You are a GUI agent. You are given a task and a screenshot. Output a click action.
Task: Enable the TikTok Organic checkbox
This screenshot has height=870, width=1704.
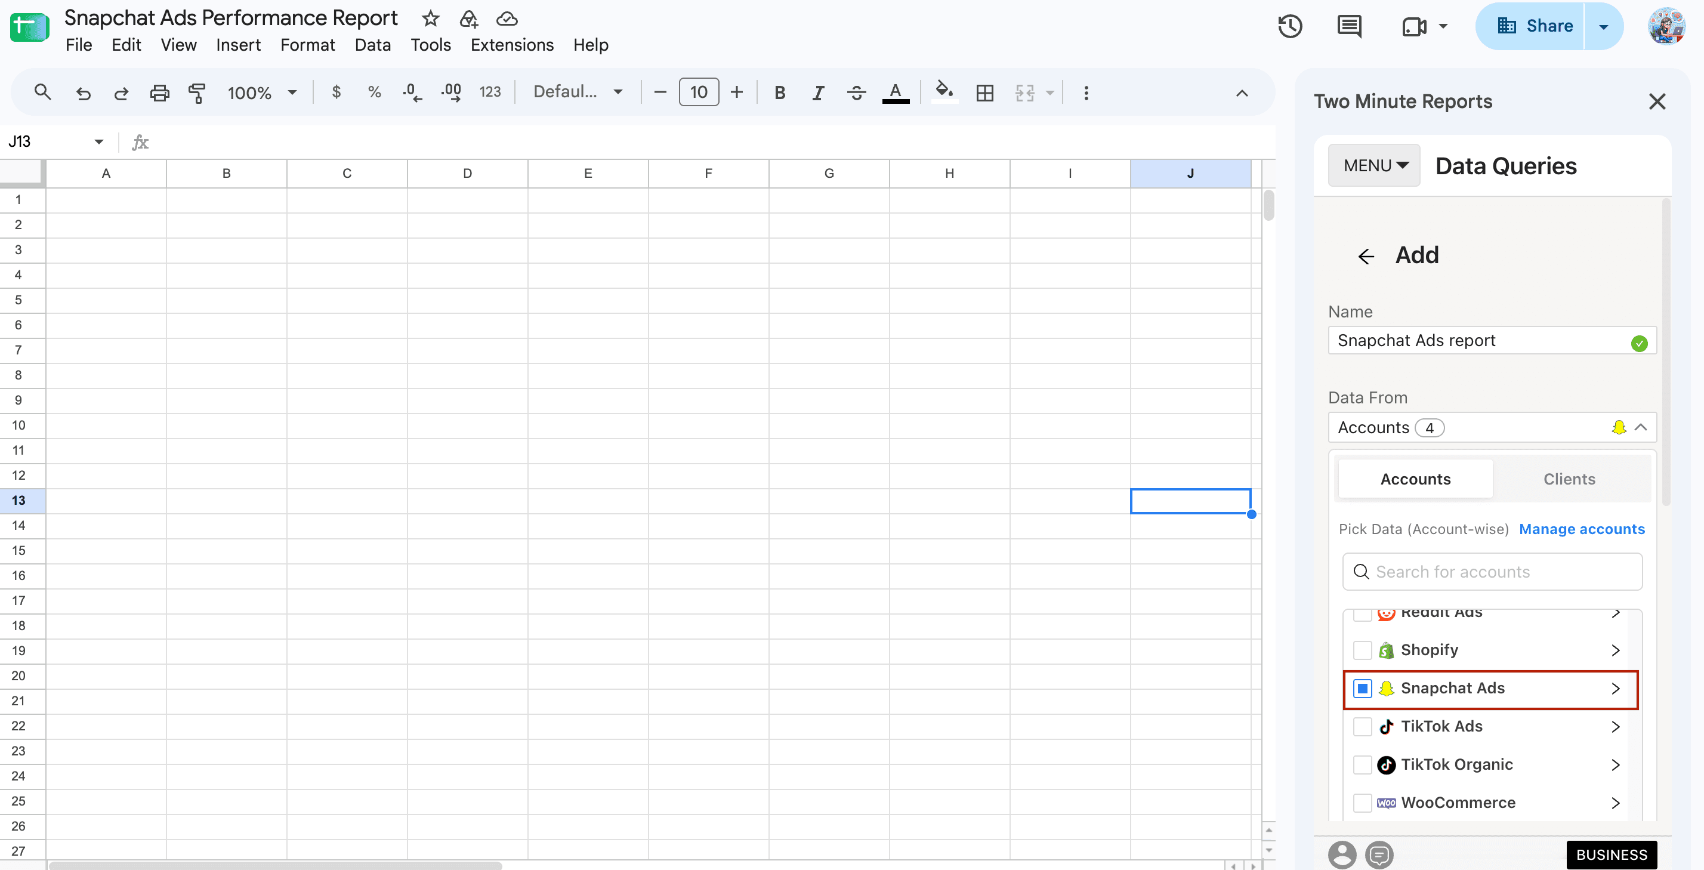[1362, 764]
